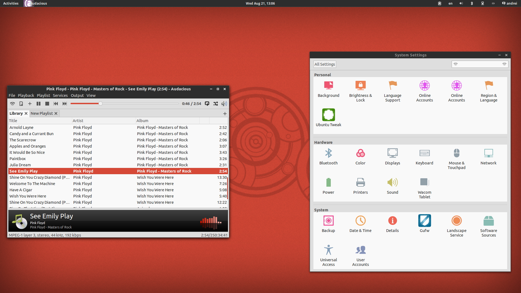Toggle shuffle mode in Audacious
The height and width of the screenshot is (293, 521).
(216, 104)
